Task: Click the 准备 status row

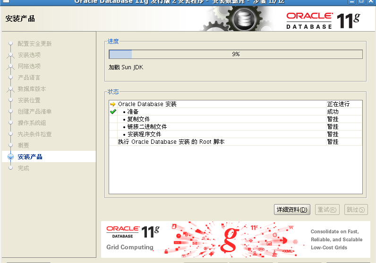Action: [236, 112]
